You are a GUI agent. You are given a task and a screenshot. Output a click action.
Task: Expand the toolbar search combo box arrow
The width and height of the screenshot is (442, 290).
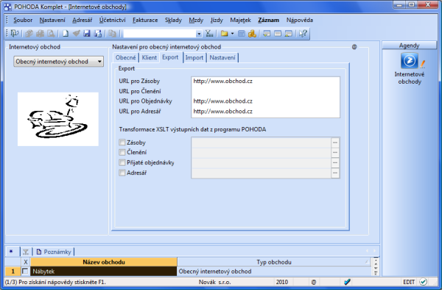(x=199, y=34)
